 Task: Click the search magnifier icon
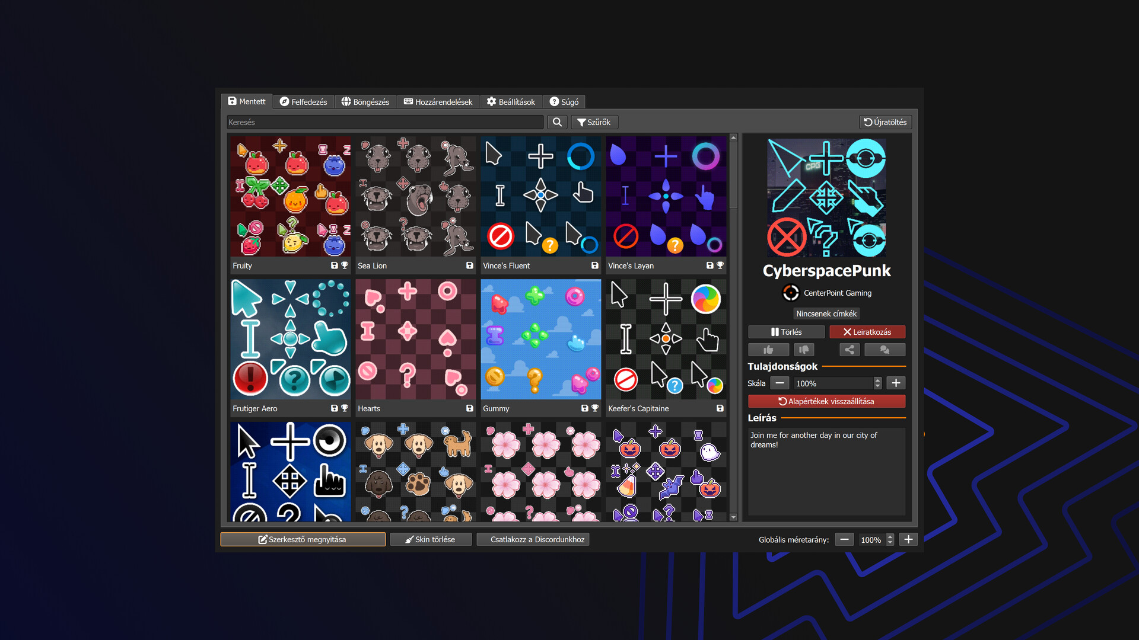pos(557,122)
